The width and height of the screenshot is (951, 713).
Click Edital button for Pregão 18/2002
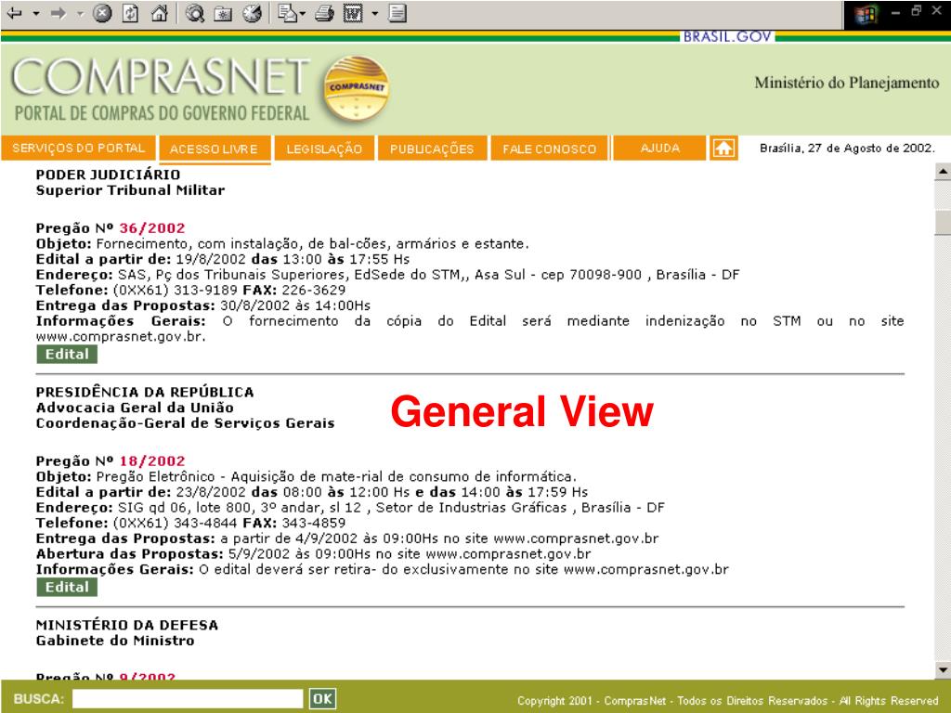point(67,588)
